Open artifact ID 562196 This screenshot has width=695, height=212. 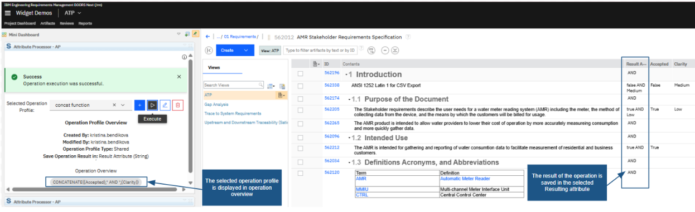tap(332, 73)
